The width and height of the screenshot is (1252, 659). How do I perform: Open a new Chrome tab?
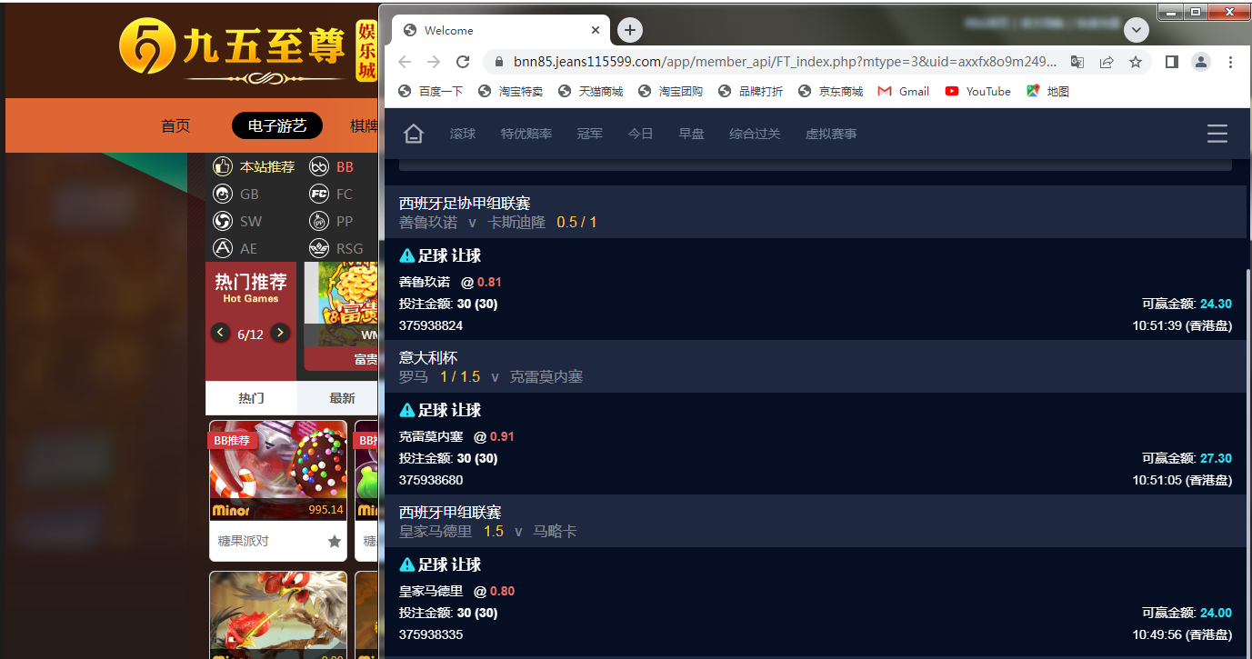tap(630, 30)
